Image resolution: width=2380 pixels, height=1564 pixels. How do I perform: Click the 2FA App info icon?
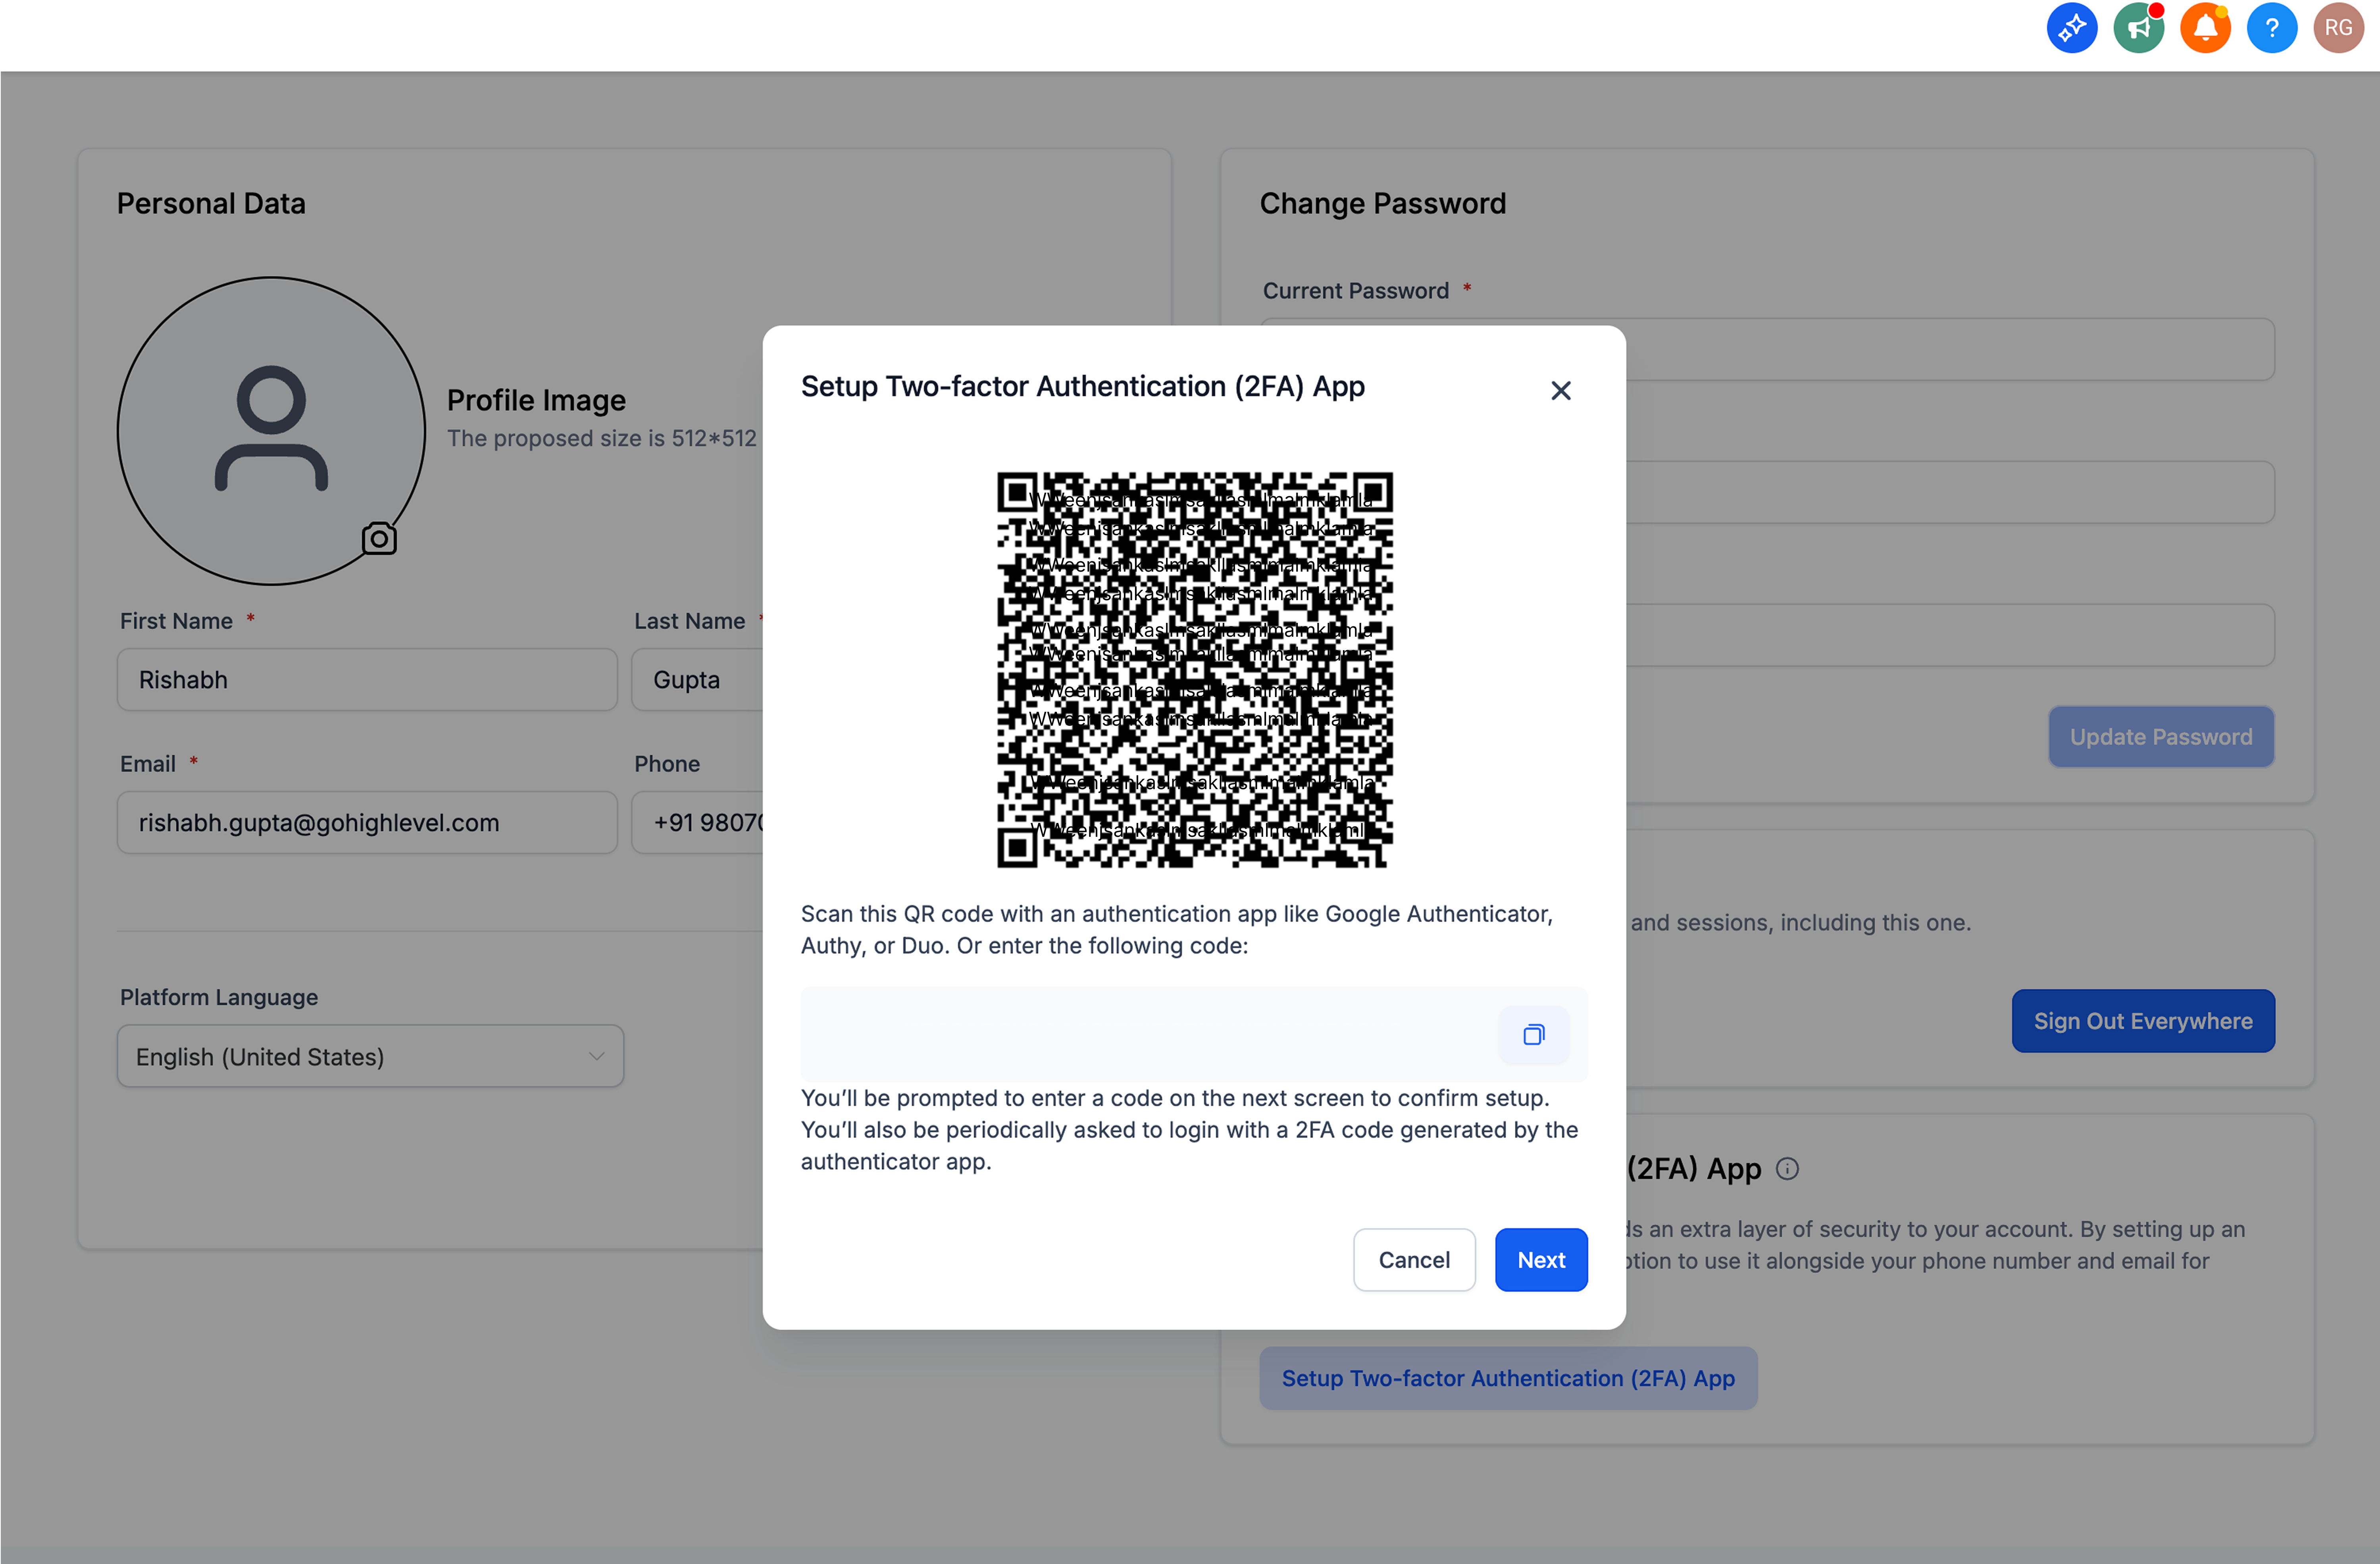pos(1787,1169)
